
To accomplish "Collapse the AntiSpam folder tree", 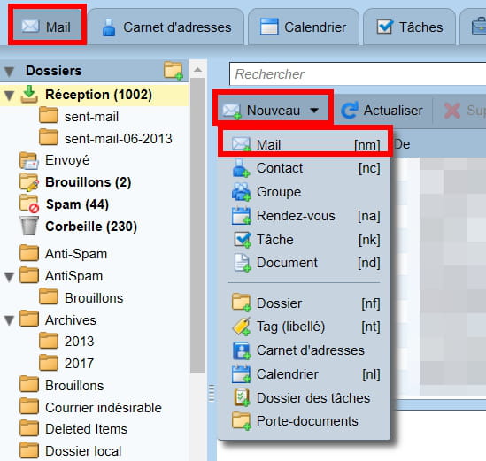I will tap(10, 277).
